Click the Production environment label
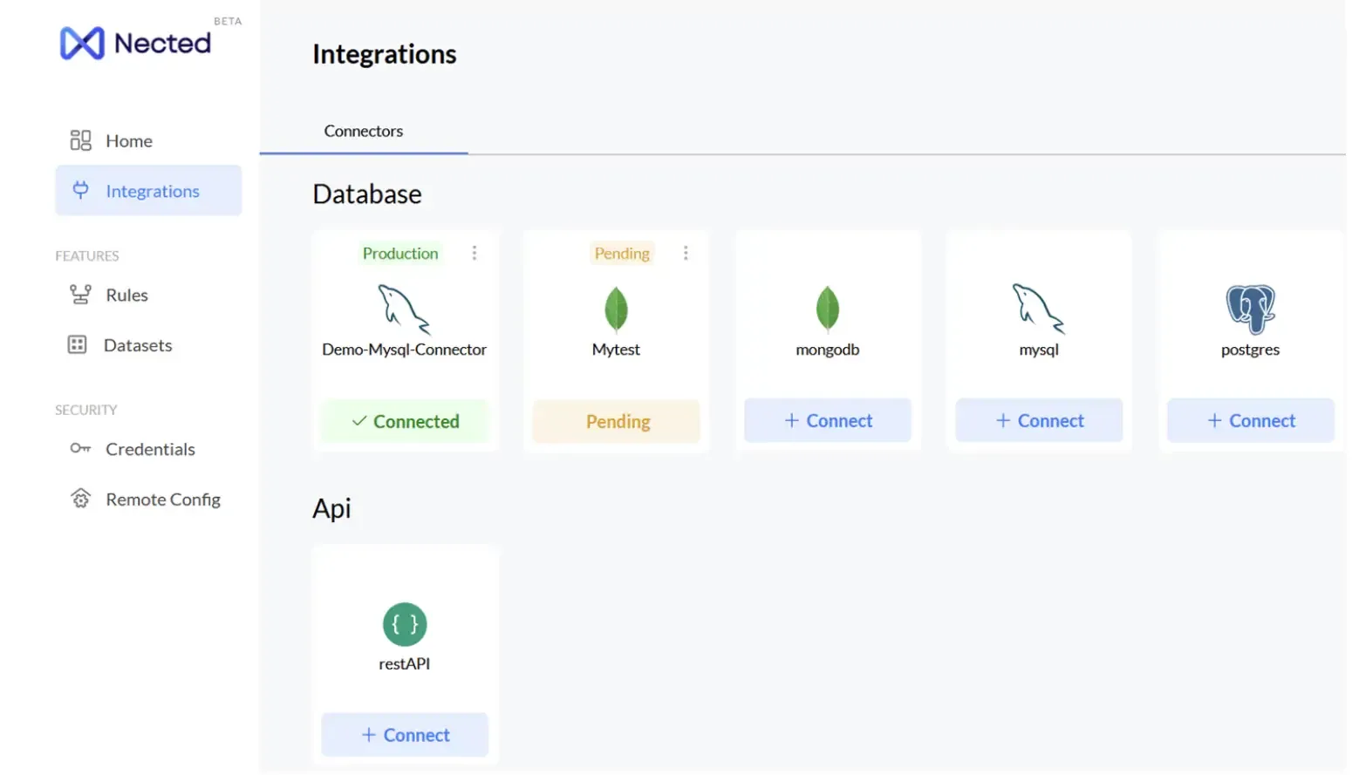Viewport: 1352px width, 775px height. pos(400,253)
